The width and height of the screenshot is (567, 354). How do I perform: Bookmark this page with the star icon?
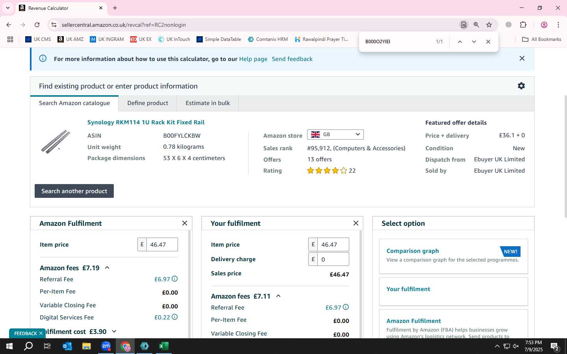pyautogui.click(x=489, y=25)
